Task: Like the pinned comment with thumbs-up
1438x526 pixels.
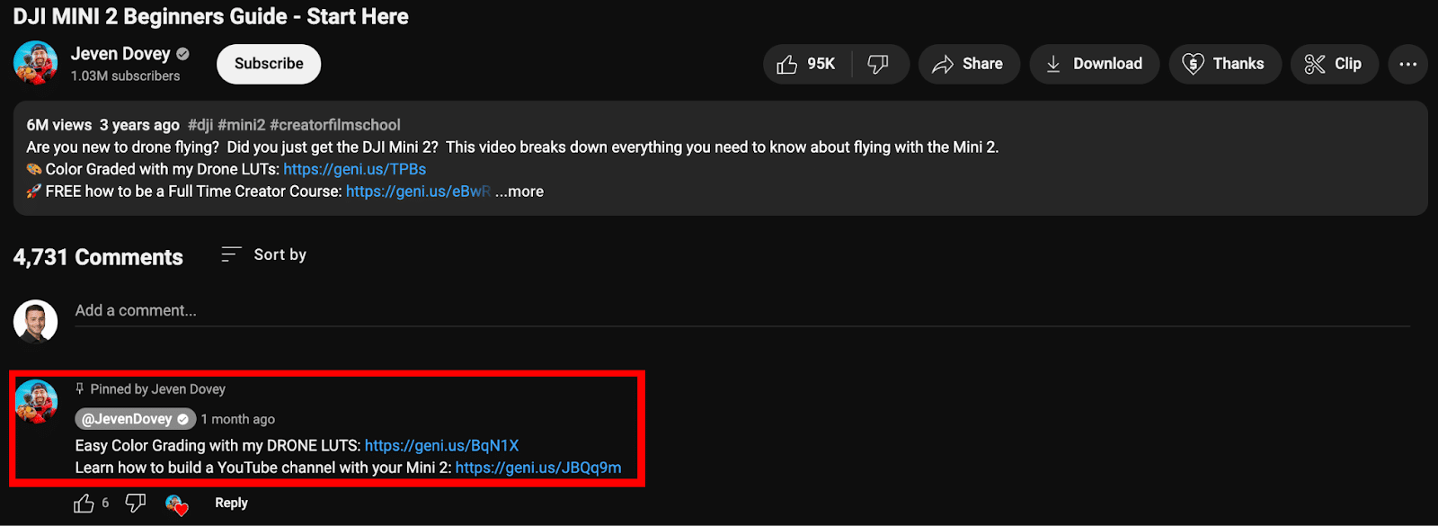Action: (84, 503)
